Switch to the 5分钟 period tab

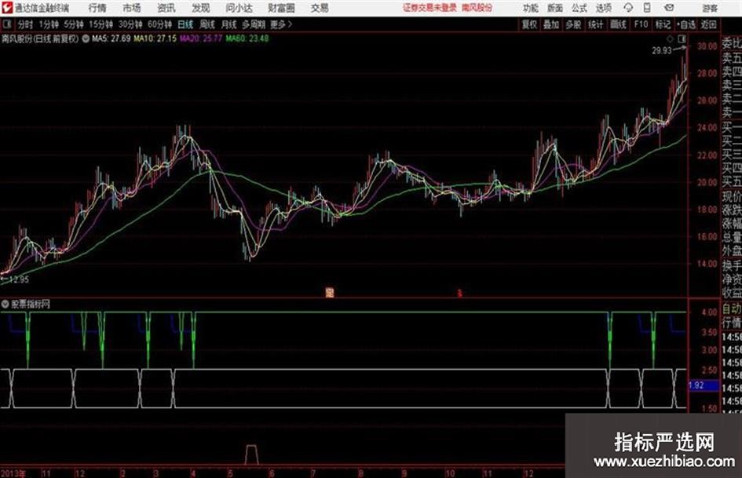(x=74, y=24)
